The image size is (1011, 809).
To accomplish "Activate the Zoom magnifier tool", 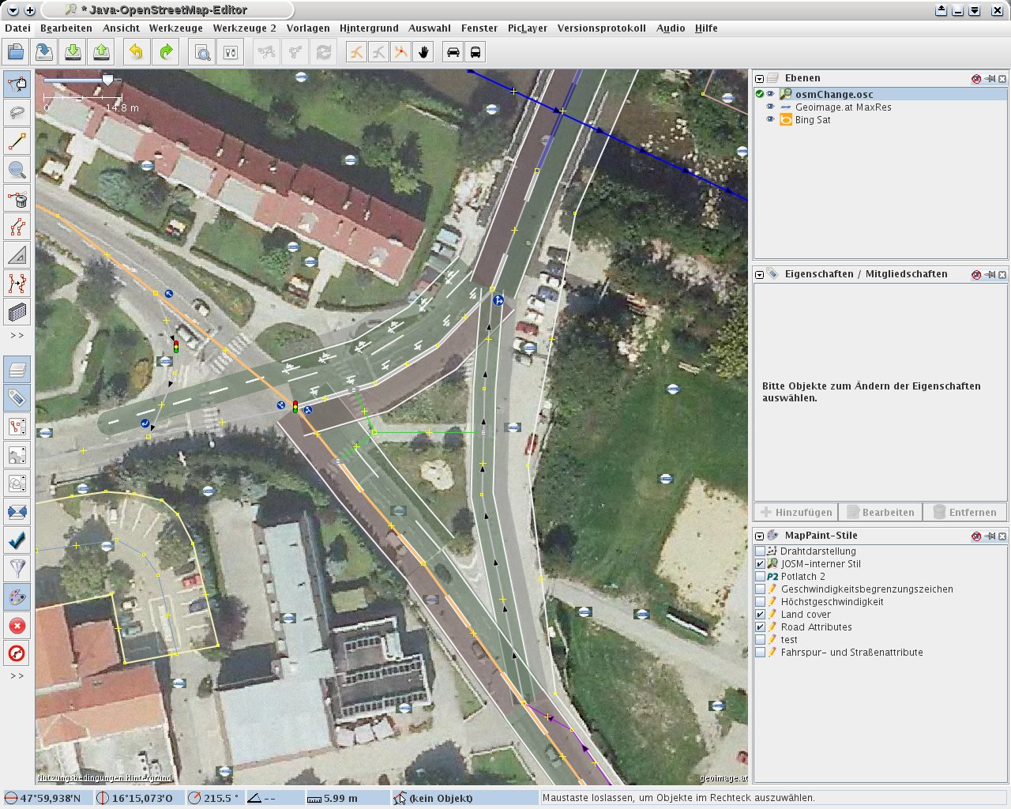I will [x=17, y=169].
